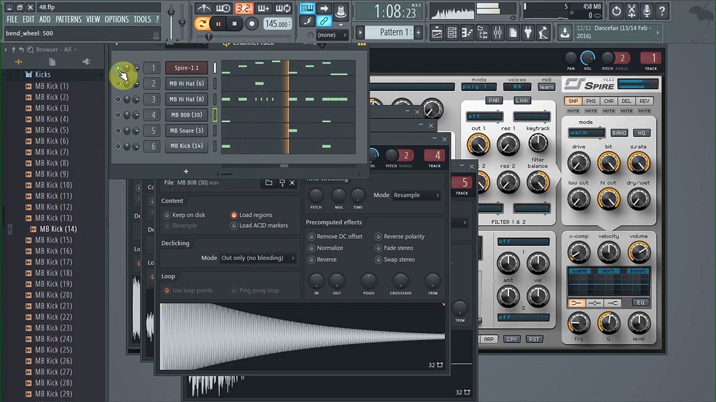Open the OPTIONS menu

tap(117, 19)
